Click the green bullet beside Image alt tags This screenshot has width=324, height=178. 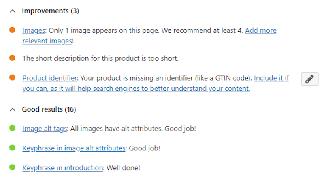coord(13,128)
